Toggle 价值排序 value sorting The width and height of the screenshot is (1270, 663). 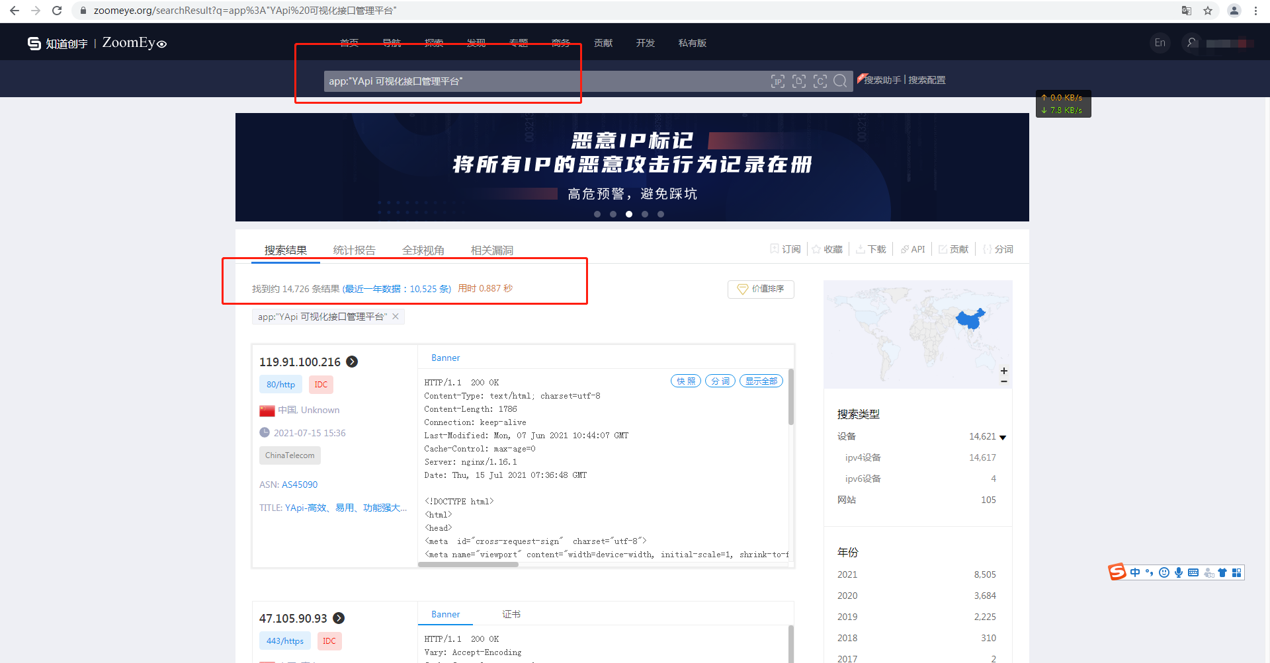click(x=761, y=289)
